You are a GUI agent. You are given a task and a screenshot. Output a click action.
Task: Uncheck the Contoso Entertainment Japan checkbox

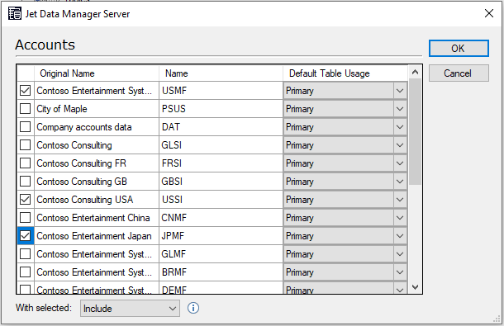[25, 236]
